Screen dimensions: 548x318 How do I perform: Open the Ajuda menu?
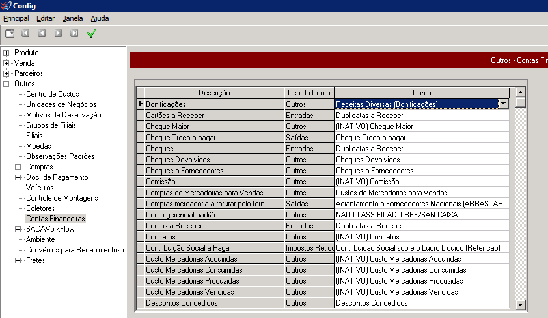[x=100, y=18]
